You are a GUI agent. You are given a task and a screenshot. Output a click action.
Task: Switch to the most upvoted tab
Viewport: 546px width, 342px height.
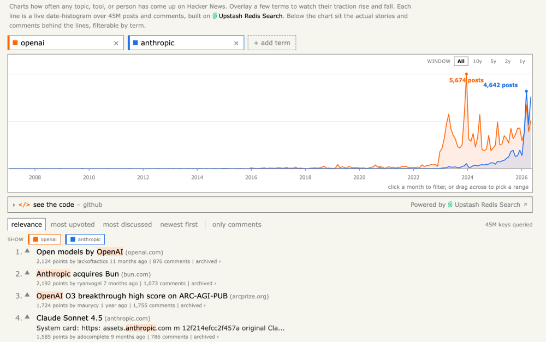click(x=73, y=224)
